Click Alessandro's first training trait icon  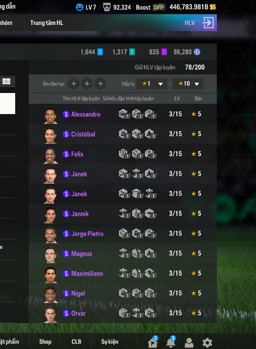(124, 114)
